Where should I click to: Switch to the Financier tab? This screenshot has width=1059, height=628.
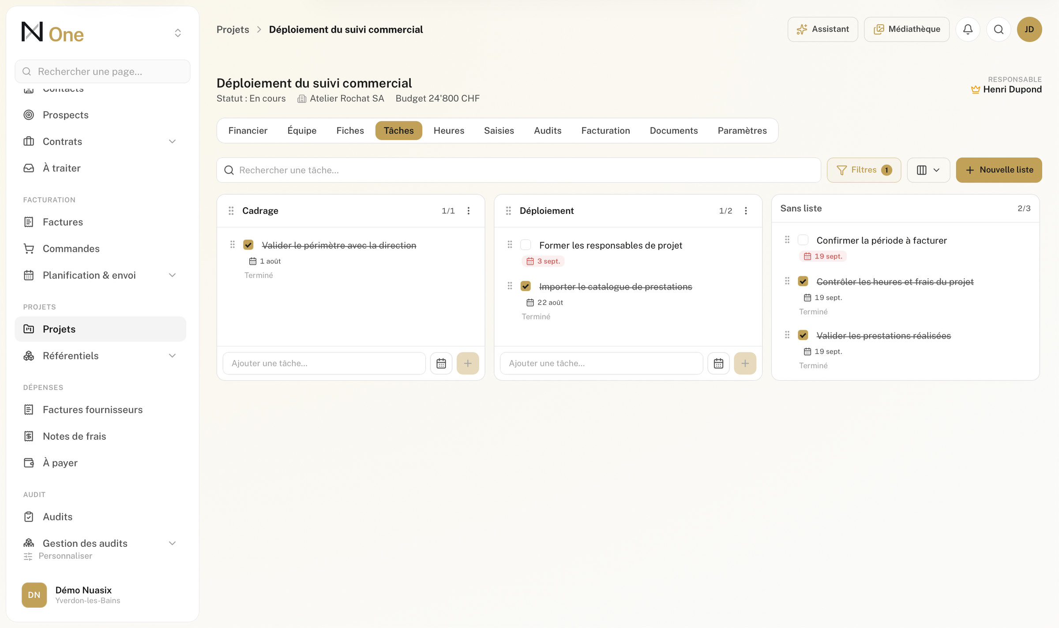[248, 131]
